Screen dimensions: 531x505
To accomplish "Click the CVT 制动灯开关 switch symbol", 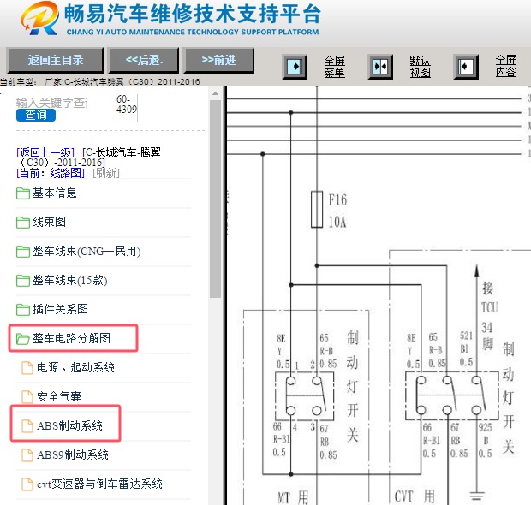I will pyautogui.click(x=451, y=395).
